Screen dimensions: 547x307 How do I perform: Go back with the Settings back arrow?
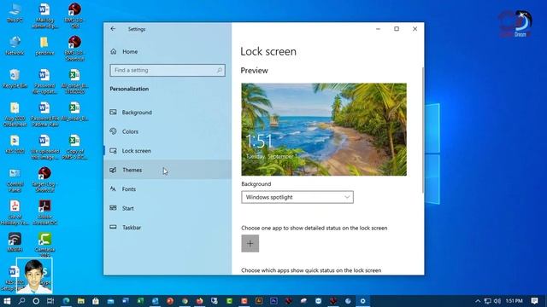[113, 29]
